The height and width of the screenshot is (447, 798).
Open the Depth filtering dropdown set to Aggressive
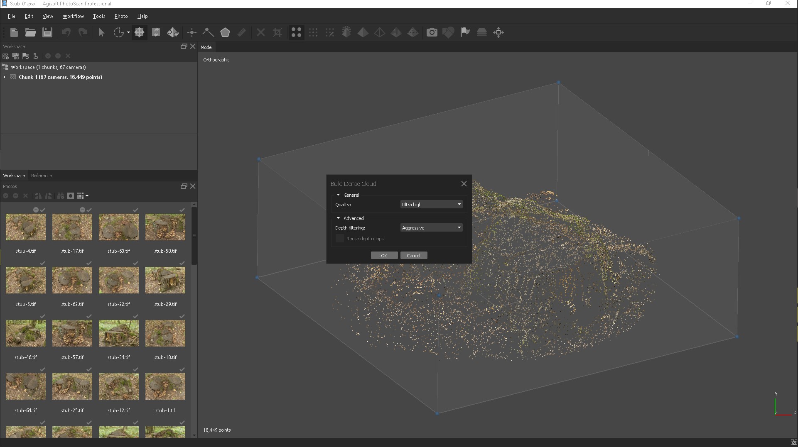point(431,228)
